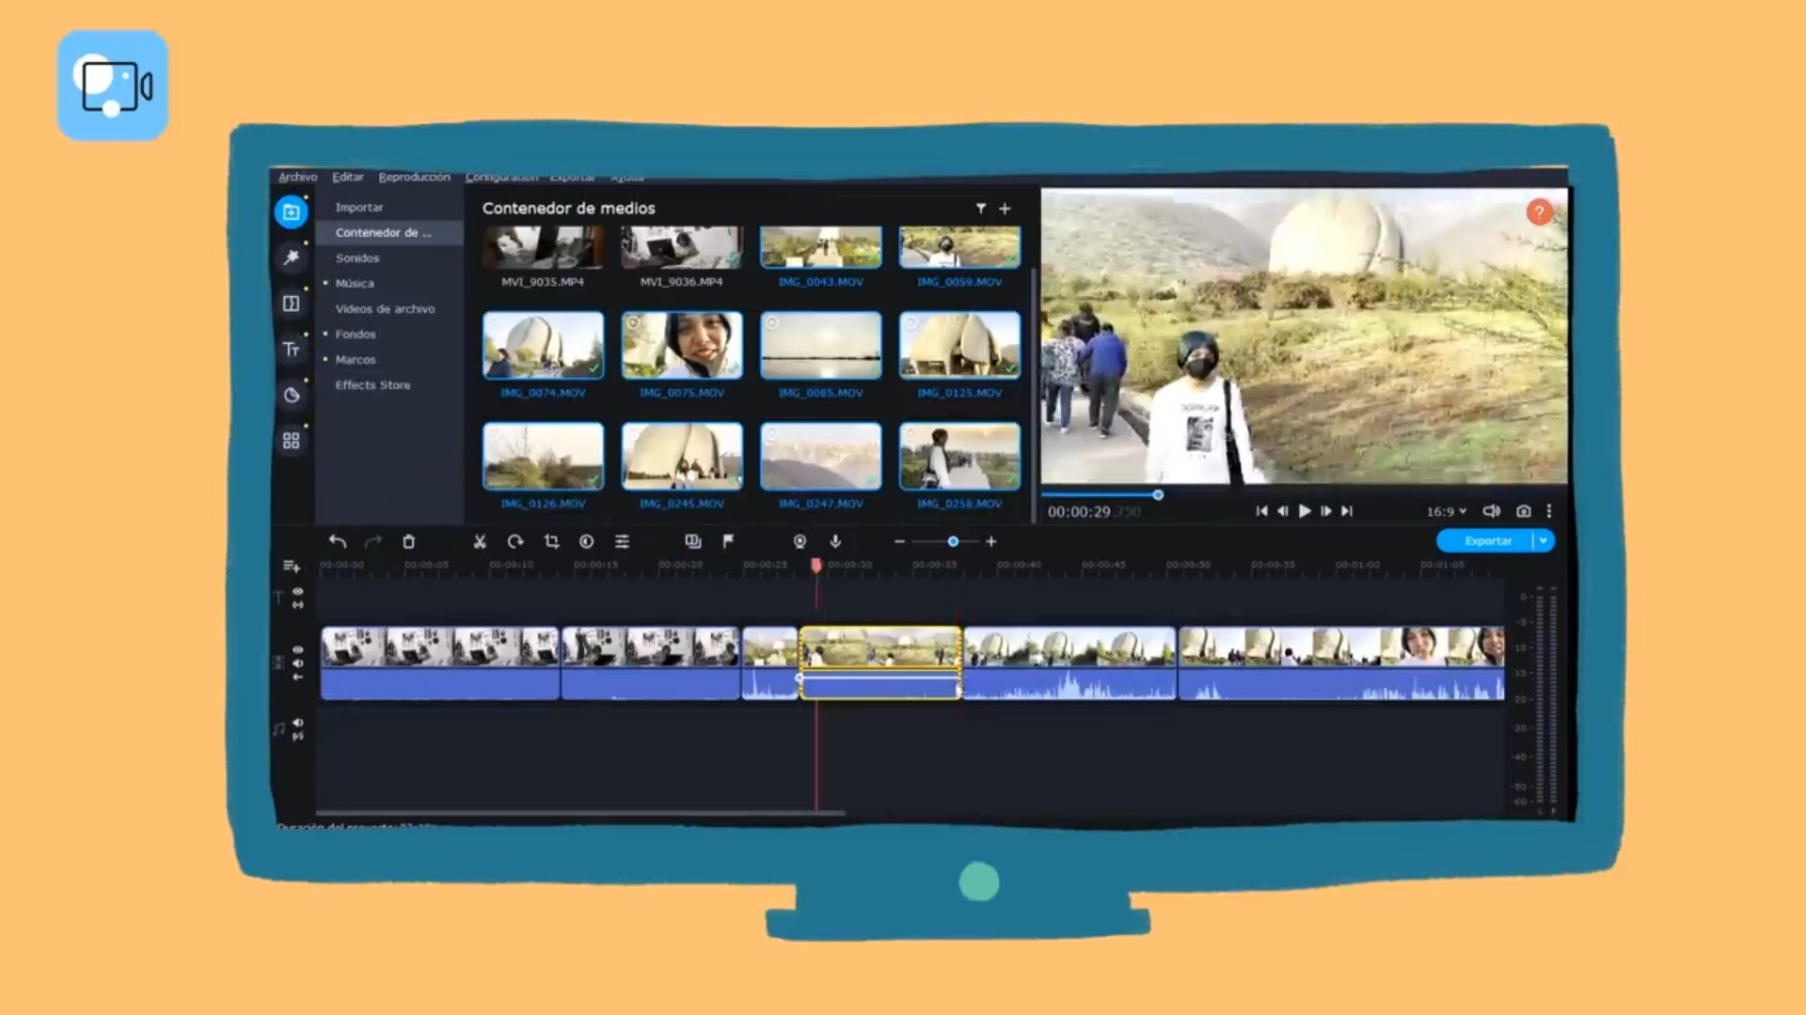Select Sonidos category
1806x1015 pixels.
357,258
